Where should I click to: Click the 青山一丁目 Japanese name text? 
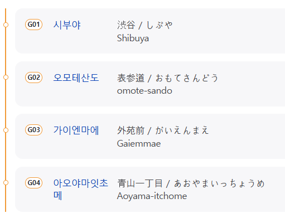(191, 183)
